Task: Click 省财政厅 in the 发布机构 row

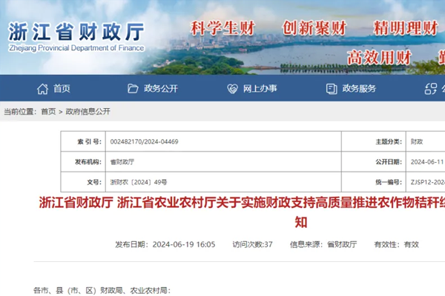Action: [122, 161]
